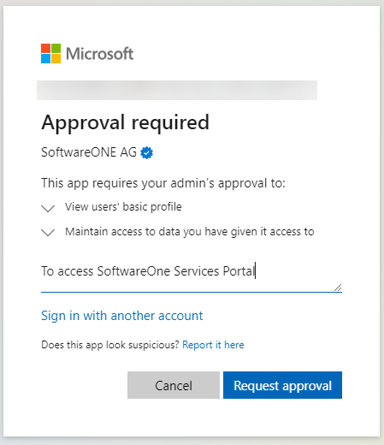Viewport: 384px width, 445px height.
Task: Click the gray page background outside the dialog
Action: (x=382, y=219)
